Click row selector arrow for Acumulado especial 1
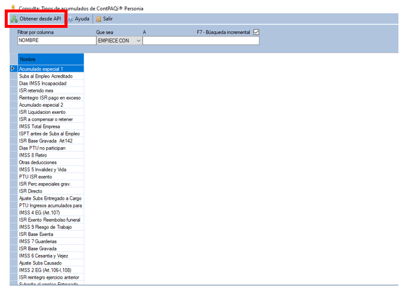Screen dimensions: 402x287 coord(13,69)
